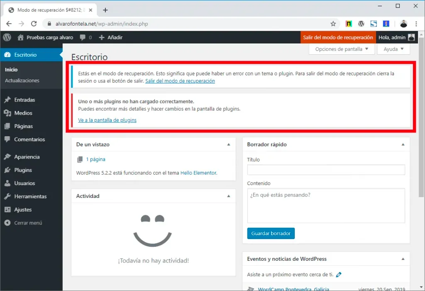Click the pencil edit location icon
Screen dimensions: 425x291
[x=339, y=274]
